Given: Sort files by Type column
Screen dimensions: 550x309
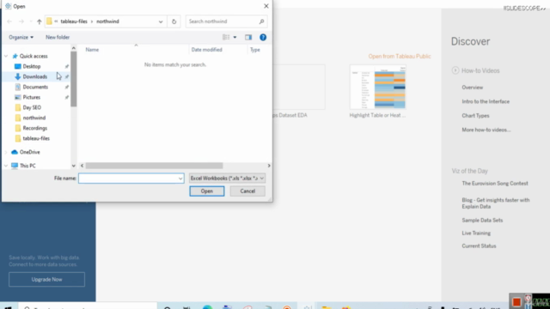Looking at the screenshot, I should coord(255,50).
